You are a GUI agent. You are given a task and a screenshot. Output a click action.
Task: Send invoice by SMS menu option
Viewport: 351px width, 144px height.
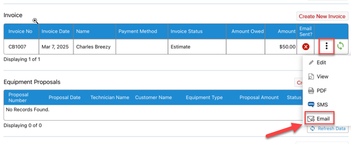point(322,104)
